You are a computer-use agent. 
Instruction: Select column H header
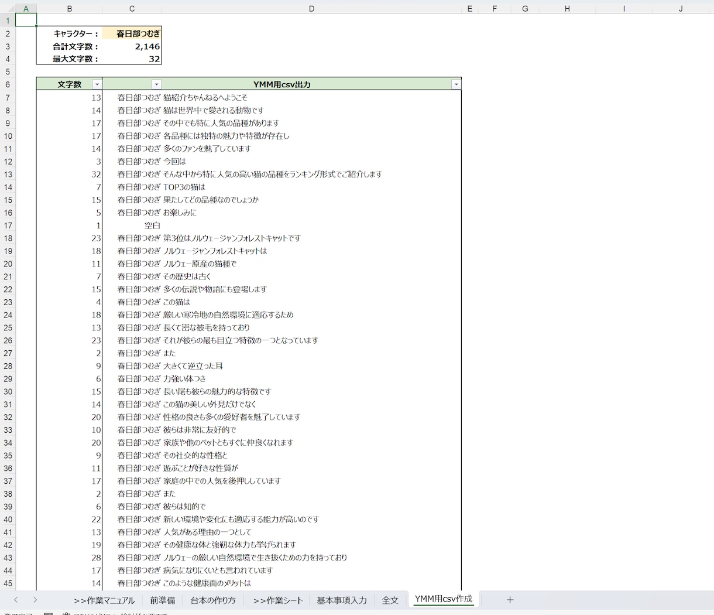click(567, 8)
